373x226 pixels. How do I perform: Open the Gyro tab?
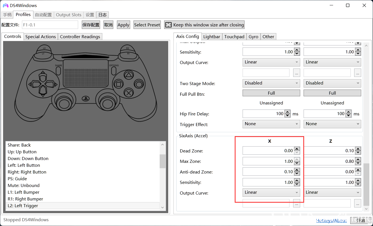click(x=253, y=36)
